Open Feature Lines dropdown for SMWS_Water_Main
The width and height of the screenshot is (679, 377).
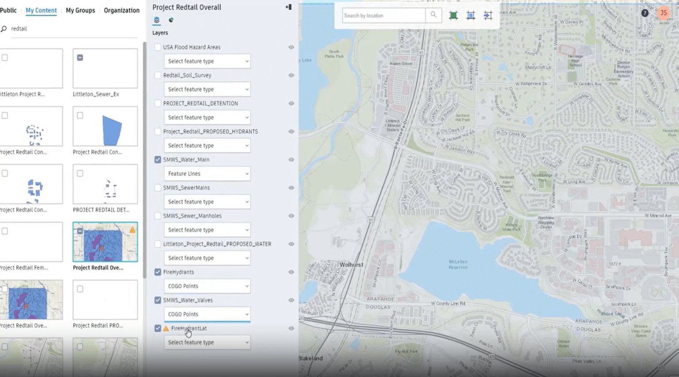click(x=207, y=173)
